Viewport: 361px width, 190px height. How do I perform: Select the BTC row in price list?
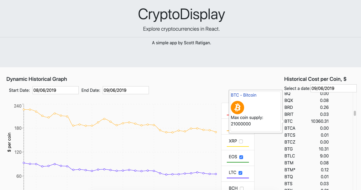[306, 121]
